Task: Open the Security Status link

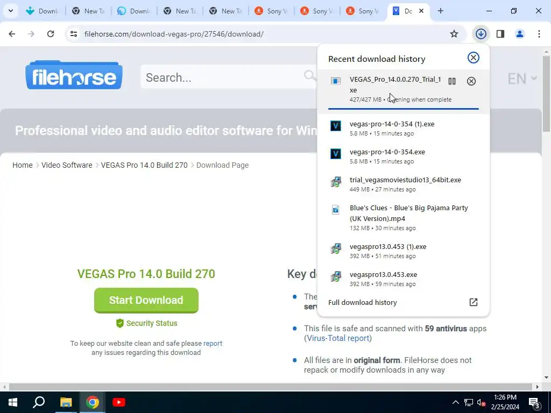Action: 146,323
